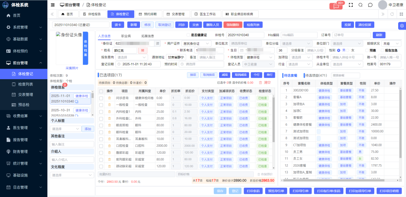Viewport: 406px width, 197px height.
Task: Open the blue settings gear on the right edge
Action: 402,26
